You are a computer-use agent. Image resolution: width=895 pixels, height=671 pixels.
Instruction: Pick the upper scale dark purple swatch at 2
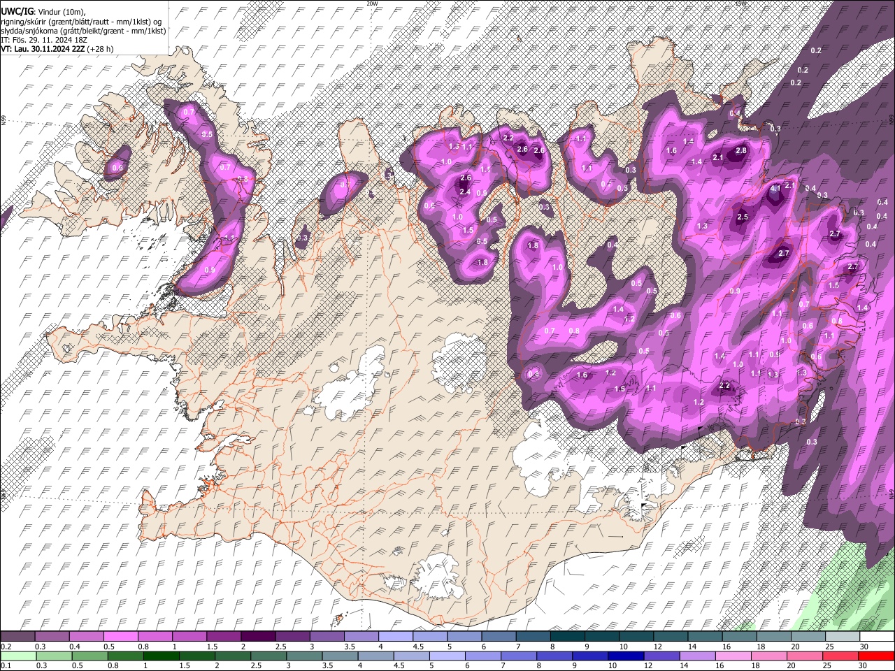258,637
